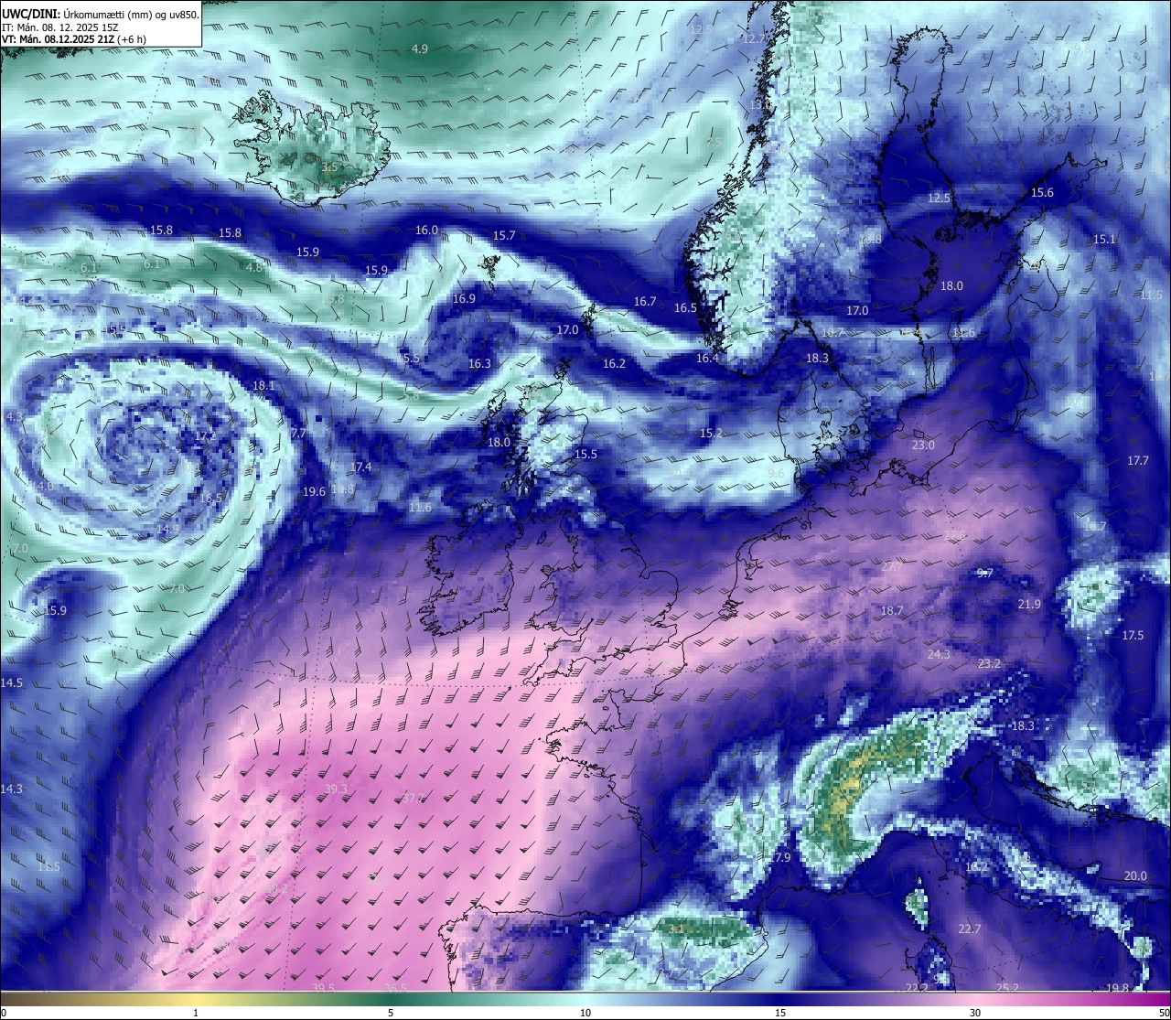The image size is (1171, 1020).
Task: Click the 17.7 value on the map
Action: [1137, 461]
